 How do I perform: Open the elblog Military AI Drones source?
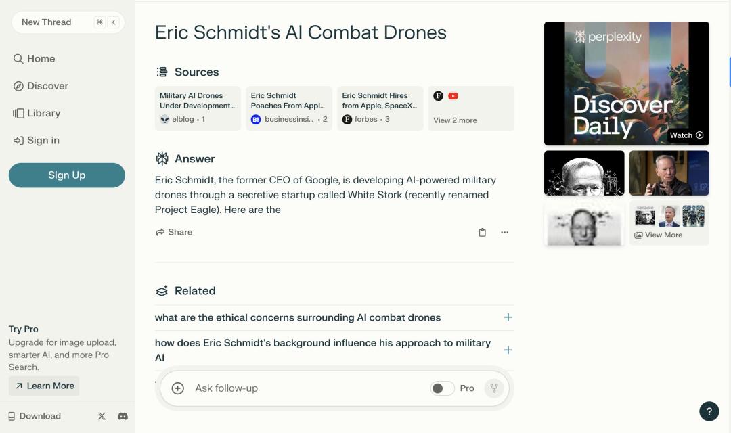click(x=198, y=108)
